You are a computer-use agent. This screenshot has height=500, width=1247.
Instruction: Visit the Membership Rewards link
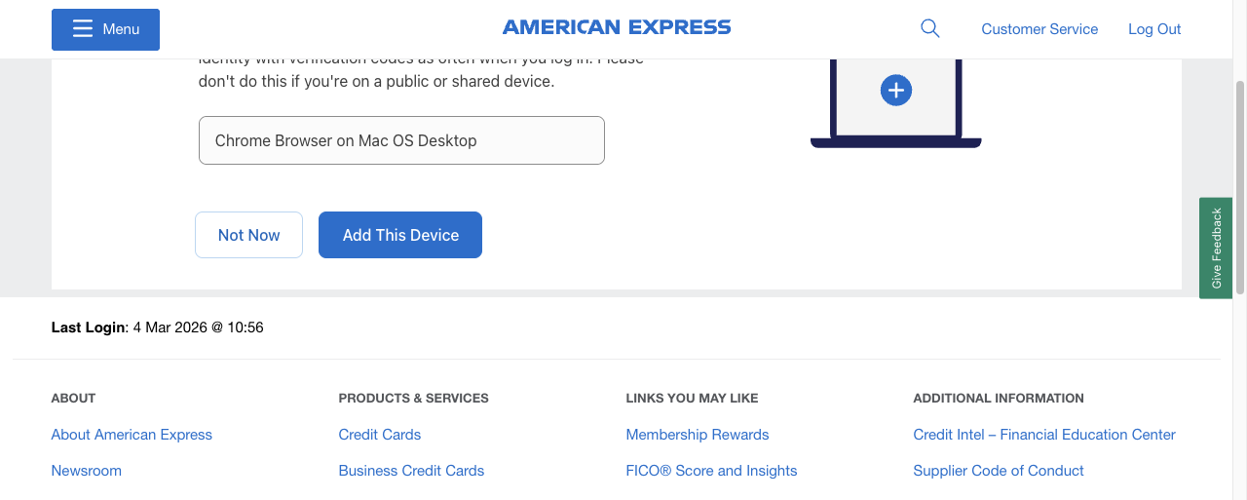(698, 435)
